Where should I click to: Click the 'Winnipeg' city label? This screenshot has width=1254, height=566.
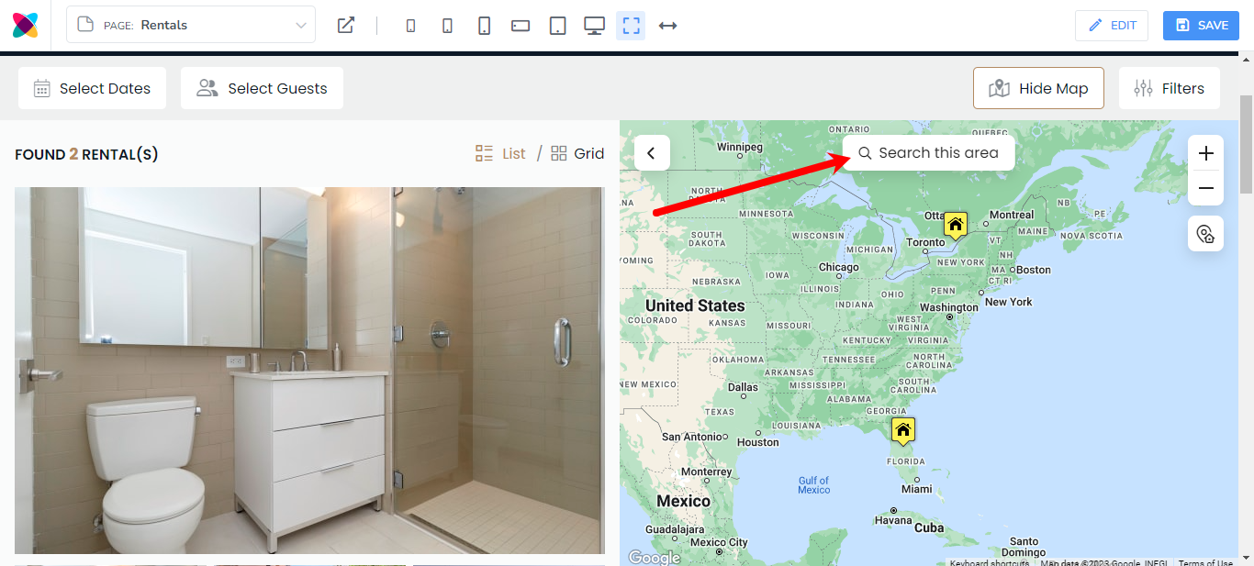(740, 147)
